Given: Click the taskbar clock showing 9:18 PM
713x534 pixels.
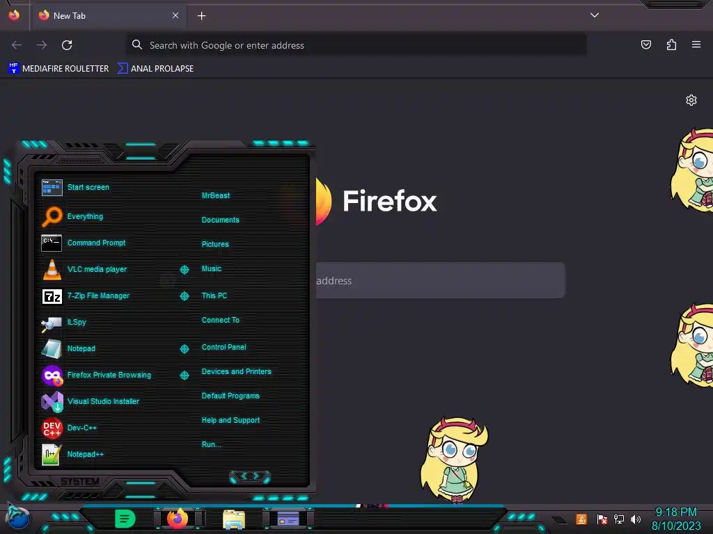Looking at the screenshot, I should coord(676,519).
